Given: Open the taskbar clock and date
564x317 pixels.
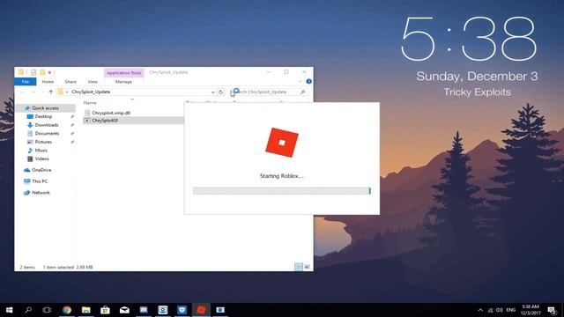Looking at the screenshot, I should (531, 310).
